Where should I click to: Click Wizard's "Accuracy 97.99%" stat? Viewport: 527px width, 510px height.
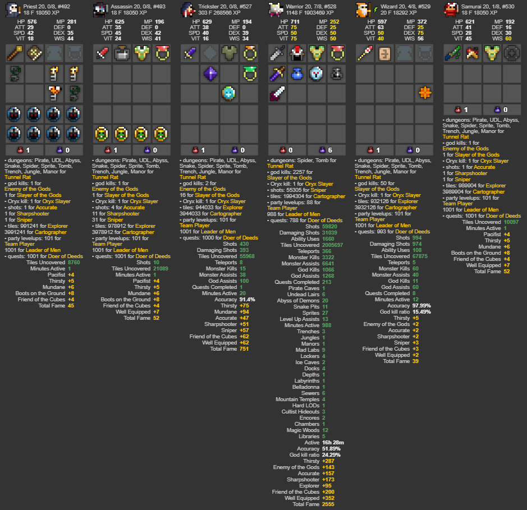click(x=409, y=306)
